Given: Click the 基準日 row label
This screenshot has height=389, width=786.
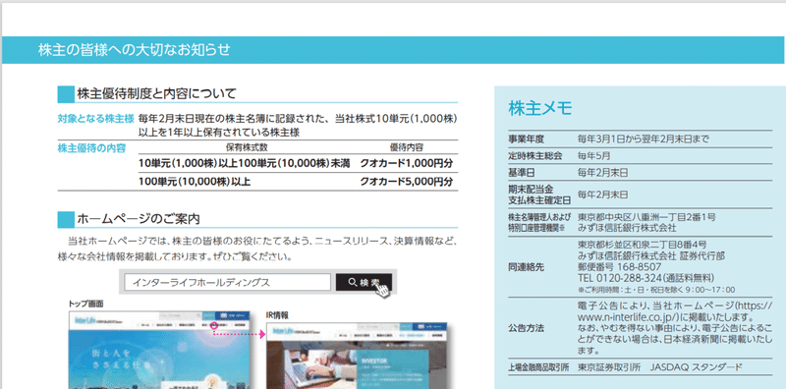Looking at the screenshot, I should coord(522,173).
